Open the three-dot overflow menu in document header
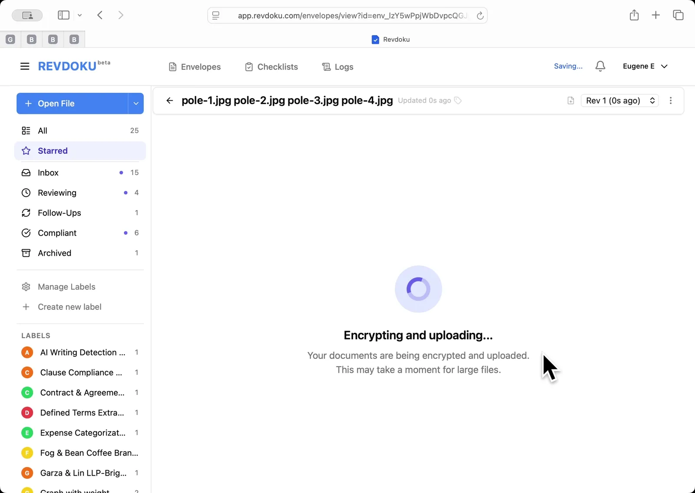Image resolution: width=695 pixels, height=493 pixels. click(671, 100)
